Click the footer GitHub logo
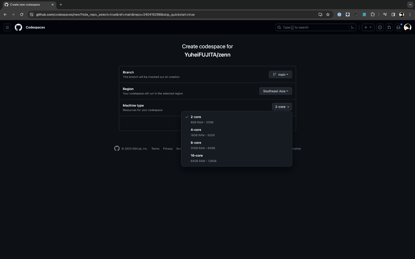Viewport: 415px width, 259px height. [117, 148]
